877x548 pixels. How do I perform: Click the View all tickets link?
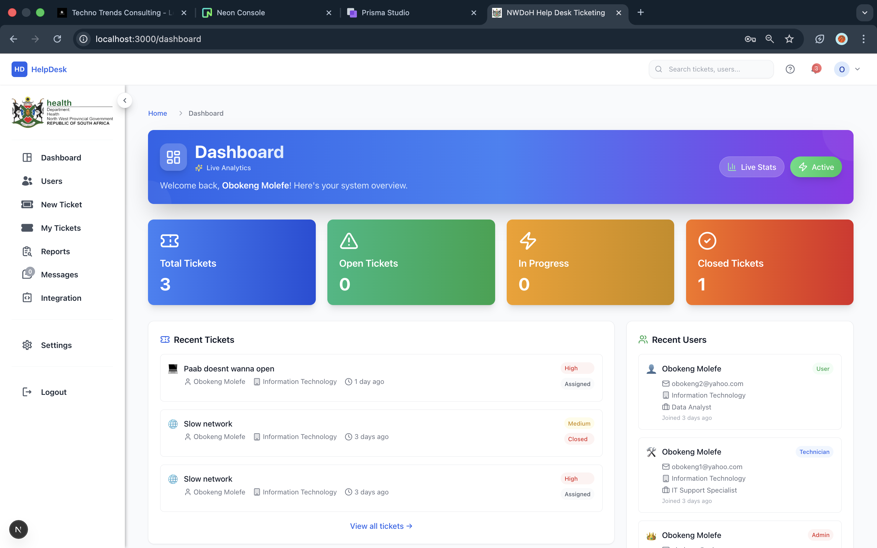tap(381, 526)
